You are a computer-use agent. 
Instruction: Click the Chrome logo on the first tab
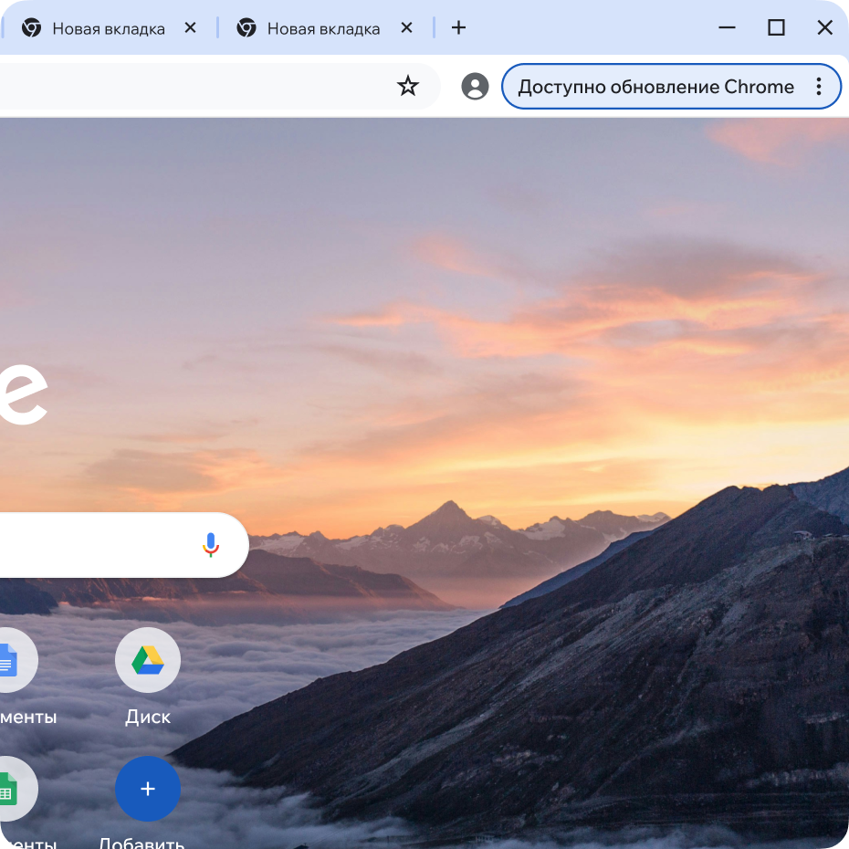pos(33,27)
